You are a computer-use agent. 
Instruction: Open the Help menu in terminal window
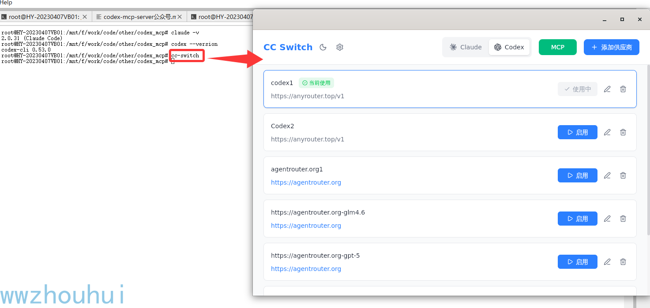coord(6,3)
